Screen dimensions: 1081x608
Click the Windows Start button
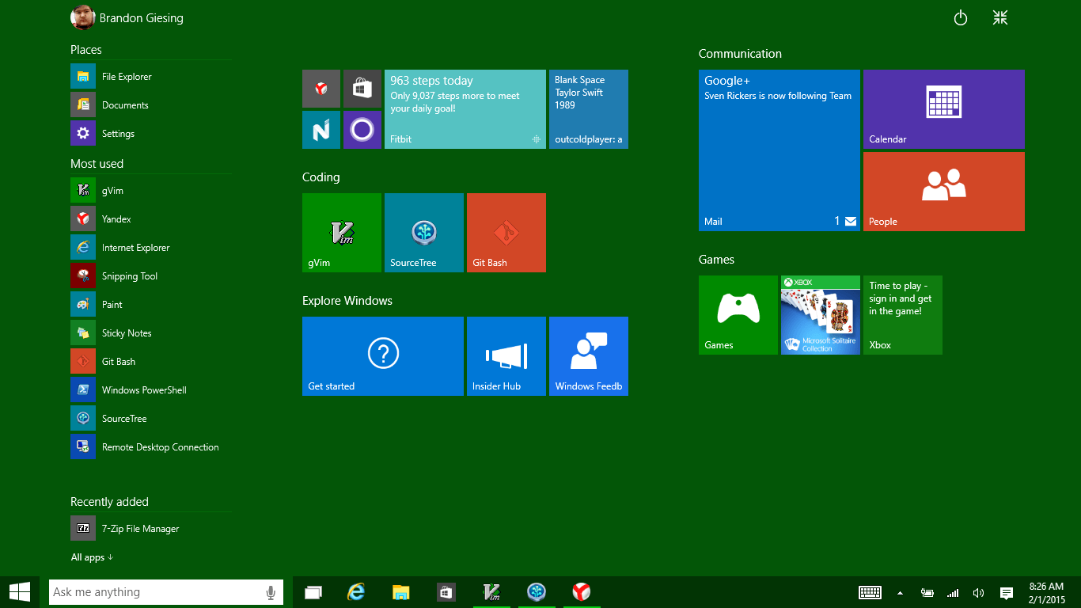[20, 592]
